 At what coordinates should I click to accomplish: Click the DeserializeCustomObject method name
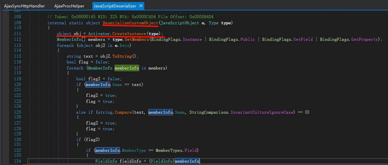click(x=130, y=23)
